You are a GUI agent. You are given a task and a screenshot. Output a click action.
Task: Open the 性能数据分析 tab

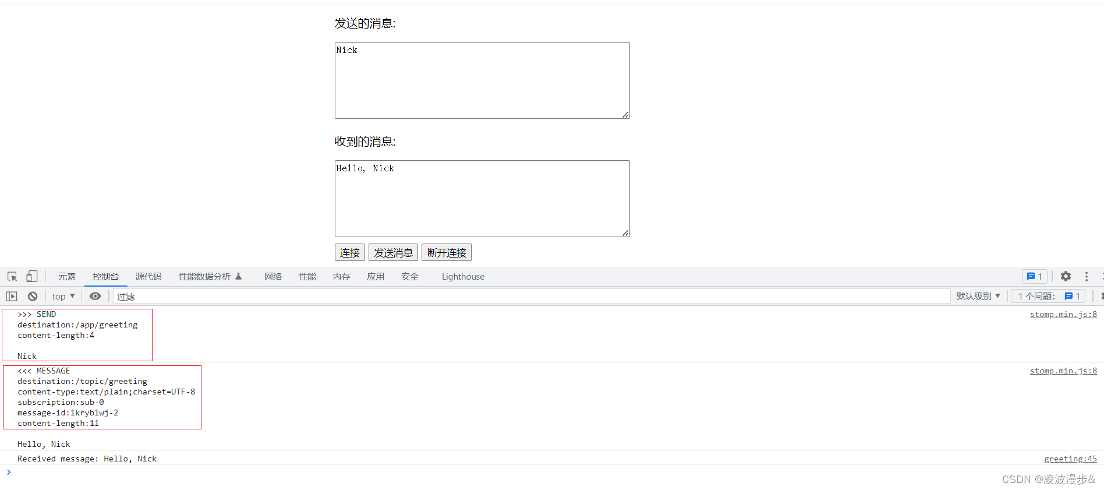[210, 277]
